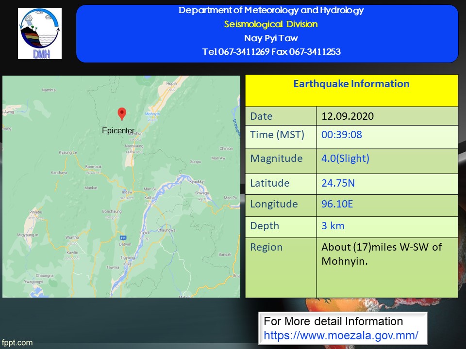Select the latitude value 24.75N

coord(338,183)
